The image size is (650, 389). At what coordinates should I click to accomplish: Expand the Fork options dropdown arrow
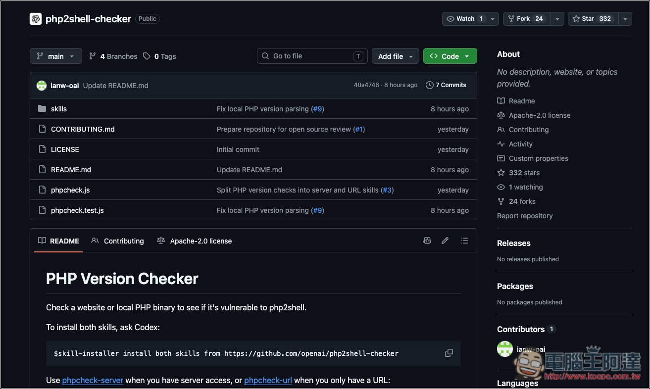tap(557, 19)
